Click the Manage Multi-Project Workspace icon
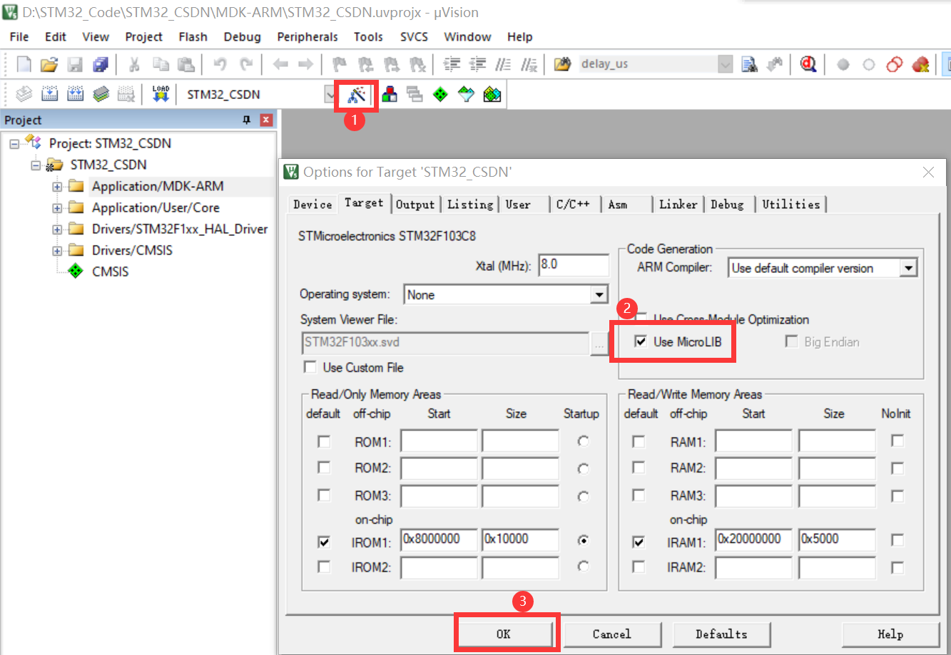 (415, 94)
